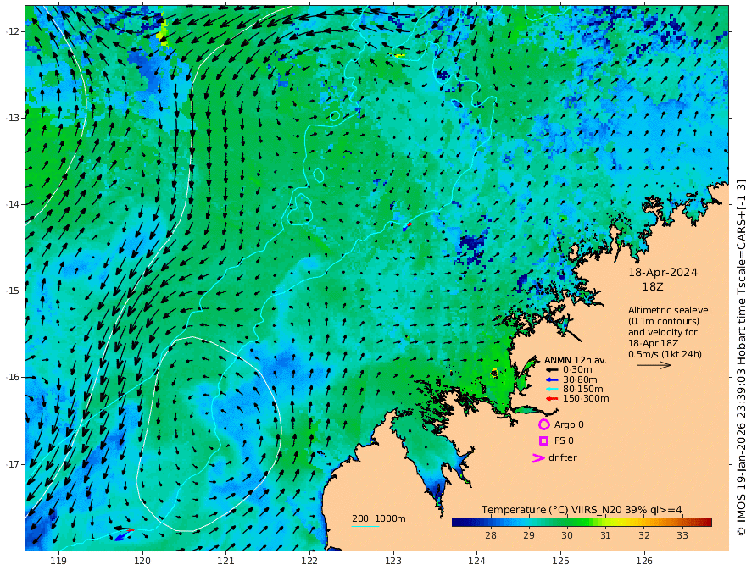
Task: Click the 'Argo 0' legend label
Action: tap(569, 424)
